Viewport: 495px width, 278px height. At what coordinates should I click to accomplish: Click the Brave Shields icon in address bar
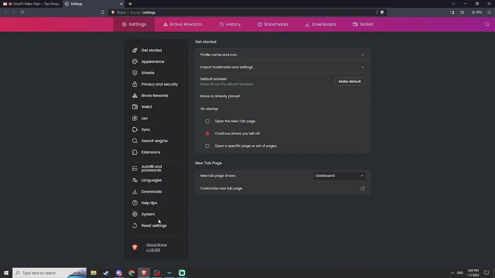point(382,12)
